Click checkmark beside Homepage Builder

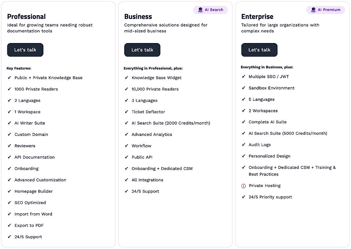[10, 191]
